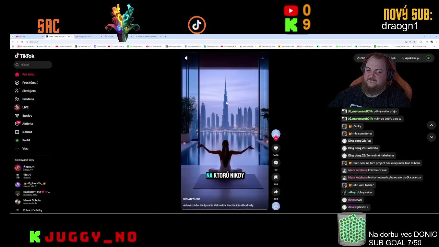This screenshot has width=439, height=247.
Task: Click the #hodnoty hashtag
Action: tap(247, 205)
